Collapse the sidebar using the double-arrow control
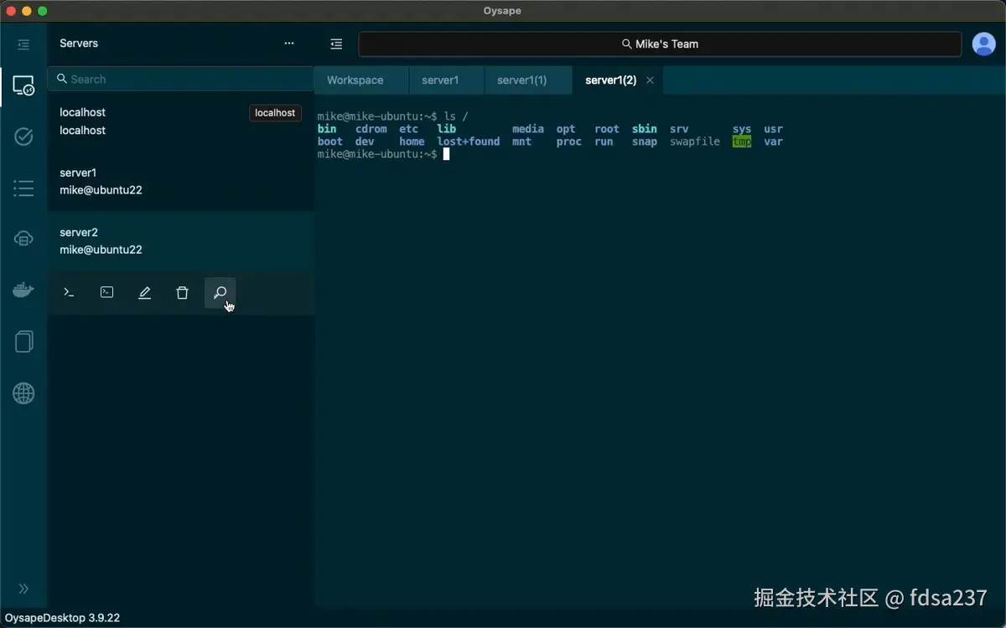The image size is (1006, 628). coord(23,589)
